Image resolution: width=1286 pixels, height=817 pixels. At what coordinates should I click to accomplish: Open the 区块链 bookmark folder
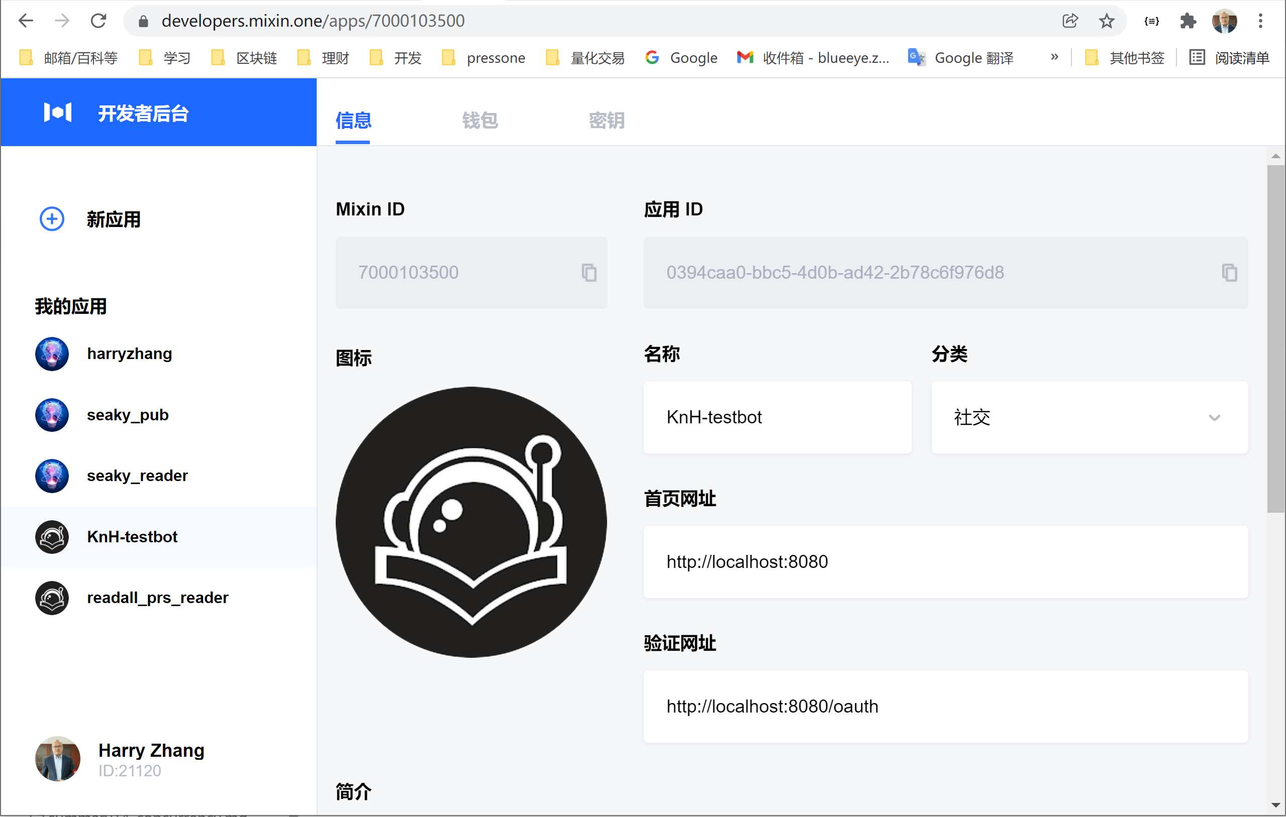pos(246,58)
